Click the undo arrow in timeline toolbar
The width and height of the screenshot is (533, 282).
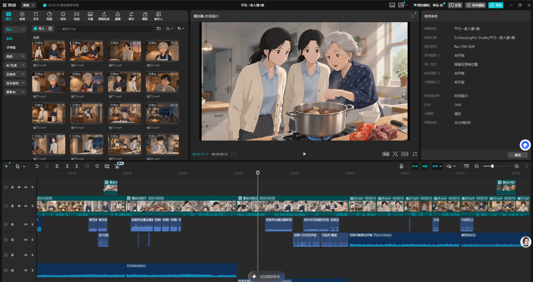[x=37, y=166]
